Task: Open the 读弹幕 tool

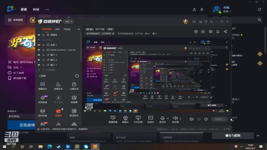Action: tap(74, 99)
